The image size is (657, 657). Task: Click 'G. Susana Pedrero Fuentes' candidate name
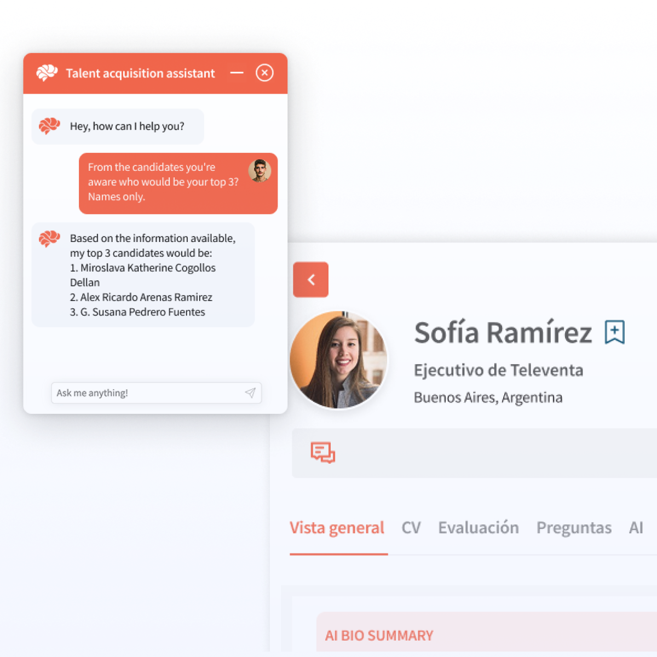coord(143,312)
